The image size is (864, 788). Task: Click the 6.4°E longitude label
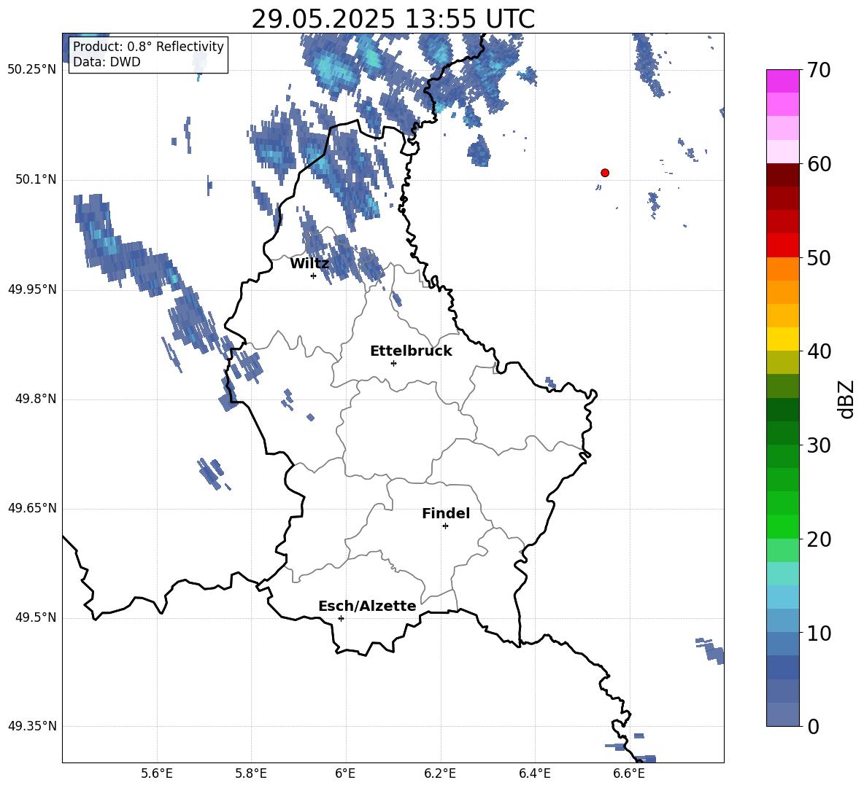(x=534, y=773)
